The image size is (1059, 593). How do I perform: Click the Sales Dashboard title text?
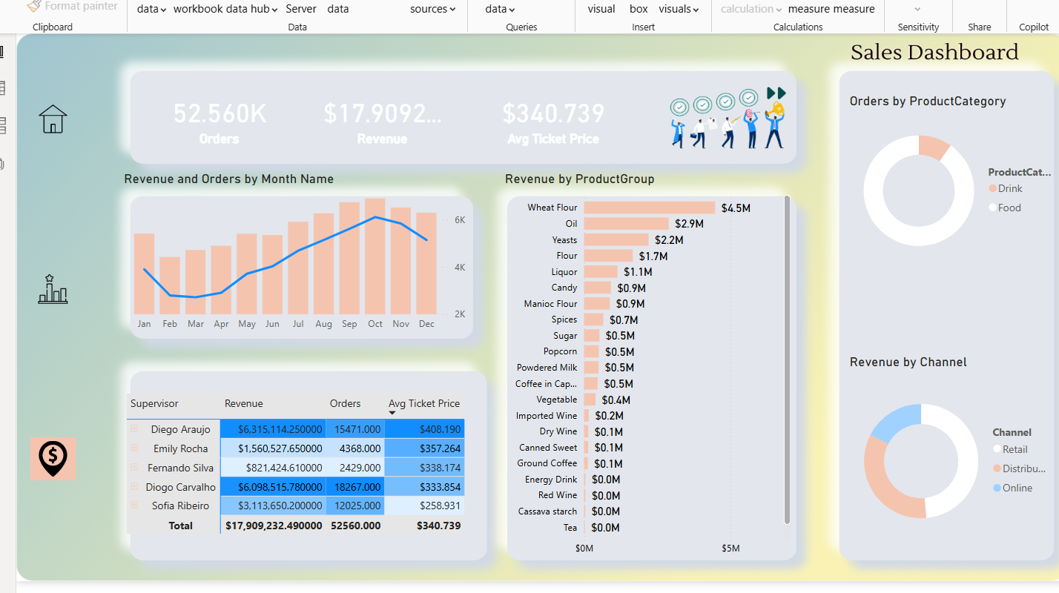pyautogui.click(x=934, y=52)
